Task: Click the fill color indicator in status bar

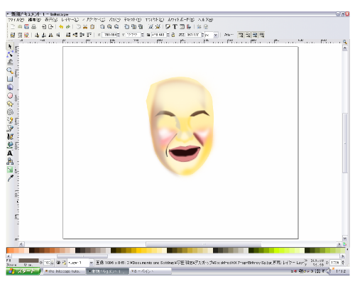Action: (28, 261)
